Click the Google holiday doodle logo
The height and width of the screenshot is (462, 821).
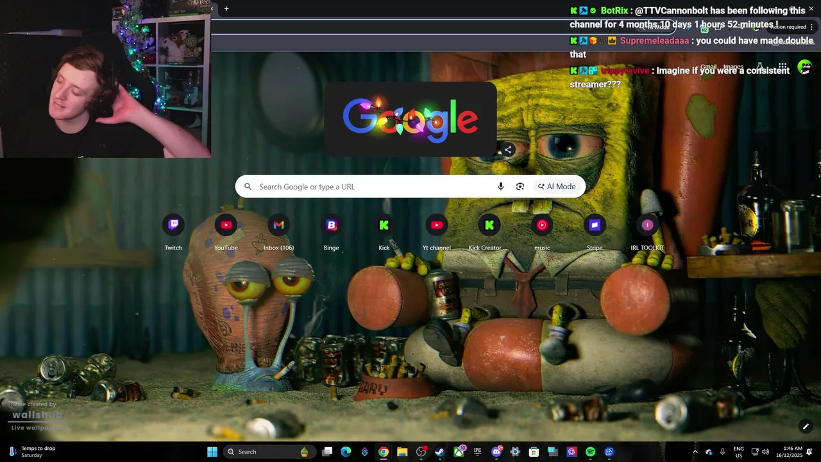(x=410, y=119)
